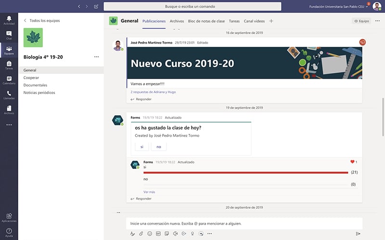Image resolution: width=385 pixels, height=240 pixels.
Task: Click the conversation vertical scrollbar
Action: 383,117
